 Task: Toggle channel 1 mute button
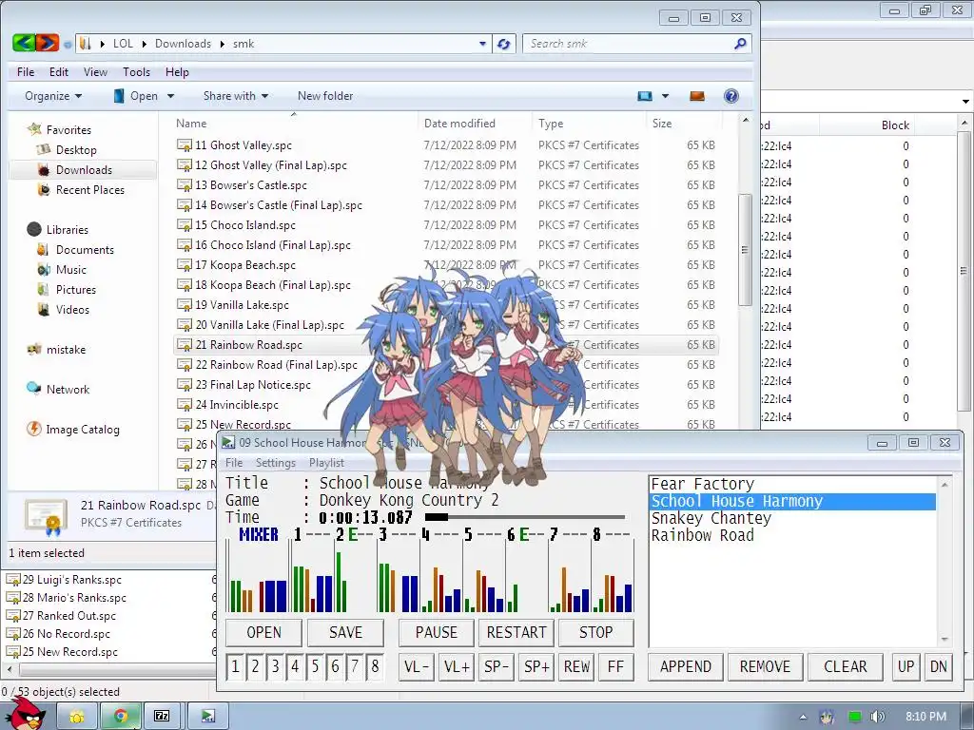[x=235, y=666]
